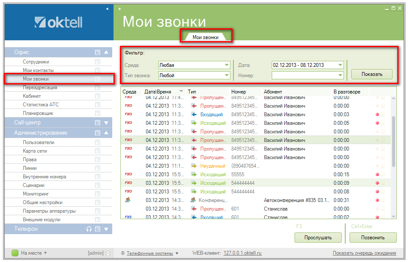
Task: Click the help icon in Call-центр header
Action: pos(98,123)
